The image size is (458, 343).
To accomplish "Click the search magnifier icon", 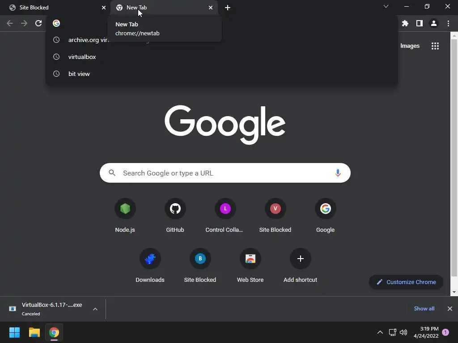I will pos(112,173).
